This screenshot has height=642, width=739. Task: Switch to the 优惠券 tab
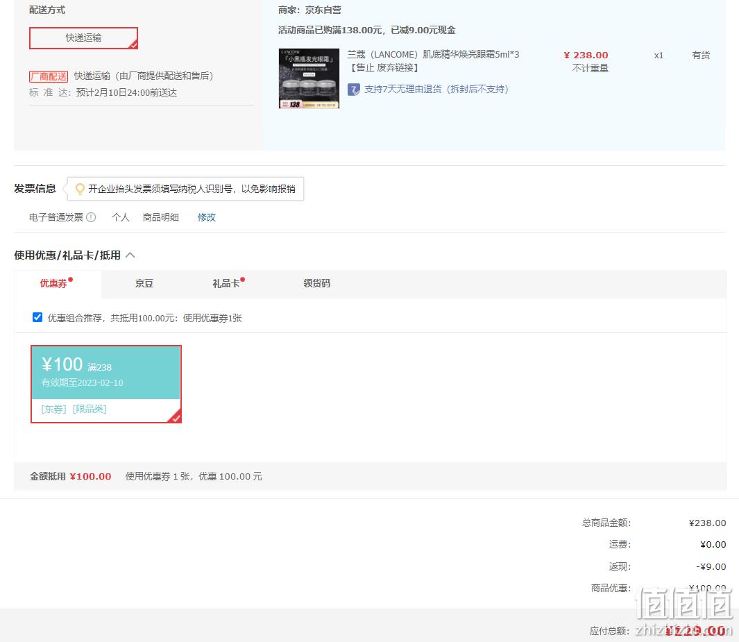pos(57,283)
